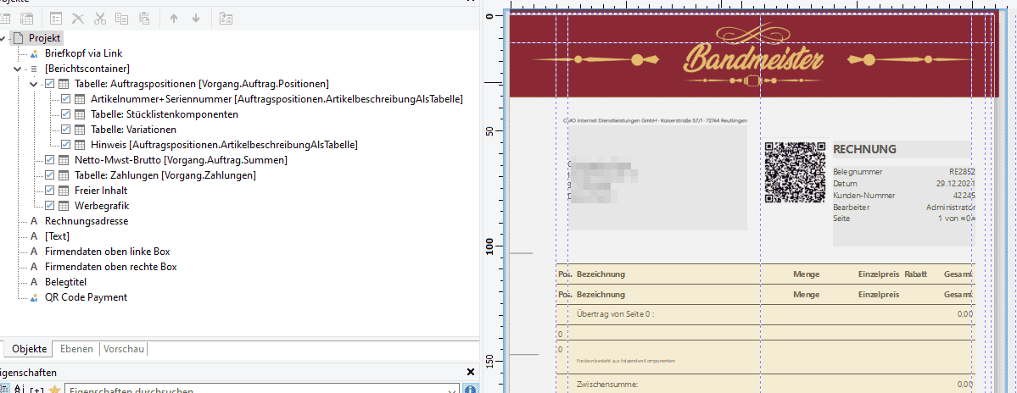This screenshot has width=1017, height=393.
Task: Toggle checkbox for Hinweis table
Action: [x=66, y=144]
